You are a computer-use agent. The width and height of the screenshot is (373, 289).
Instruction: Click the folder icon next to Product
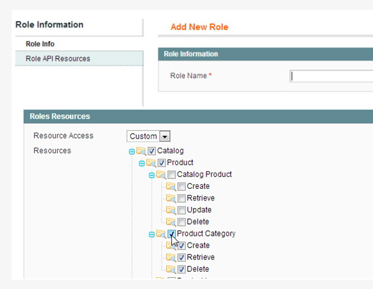152,163
